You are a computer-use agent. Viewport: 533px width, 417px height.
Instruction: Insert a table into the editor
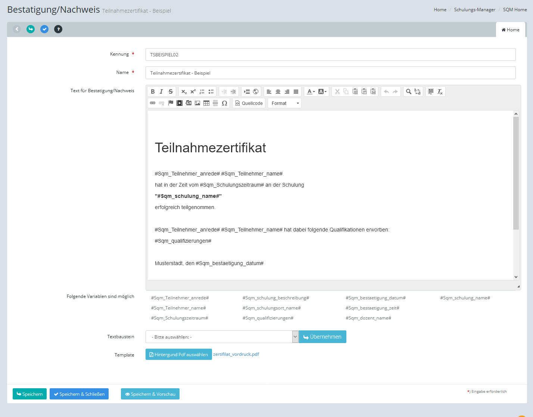coord(206,103)
